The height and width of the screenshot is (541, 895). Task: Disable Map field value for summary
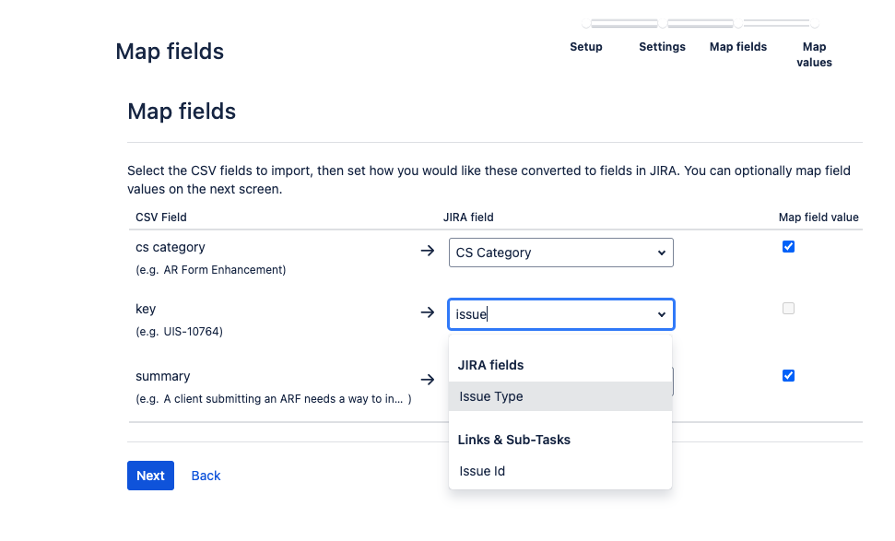(x=788, y=375)
